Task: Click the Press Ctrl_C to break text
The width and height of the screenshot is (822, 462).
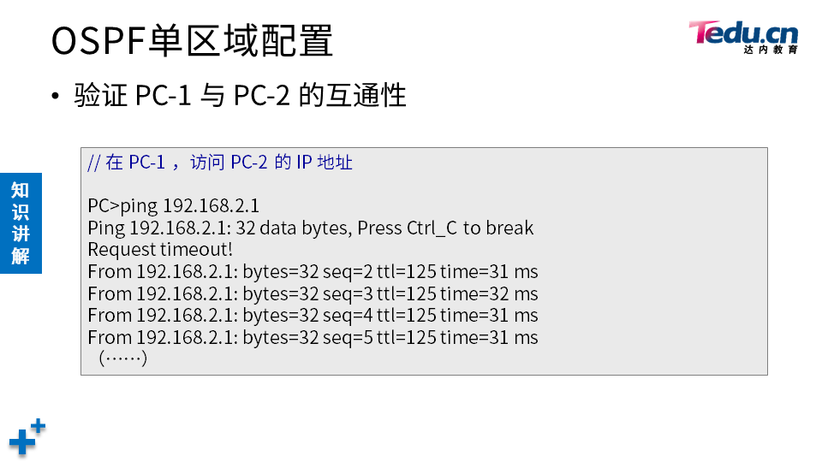Action: pyautogui.click(x=445, y=228)
